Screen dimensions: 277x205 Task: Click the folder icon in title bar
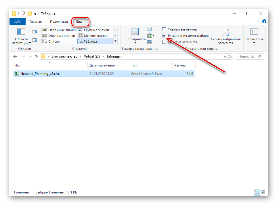[x=14, y=14]
